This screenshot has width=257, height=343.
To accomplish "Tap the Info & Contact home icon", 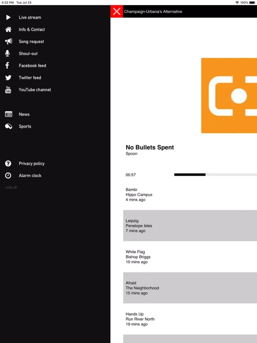I will coord(8,29).
